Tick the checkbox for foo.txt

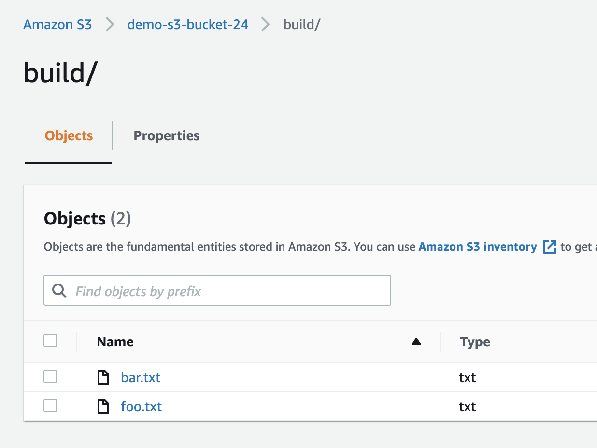50,406
